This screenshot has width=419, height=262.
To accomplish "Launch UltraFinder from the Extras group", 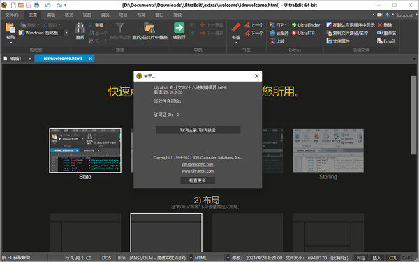I will tap(305, 25).
